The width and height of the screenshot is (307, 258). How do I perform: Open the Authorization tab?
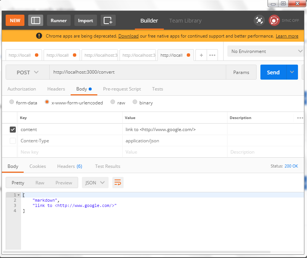click(x=22, y=89)
